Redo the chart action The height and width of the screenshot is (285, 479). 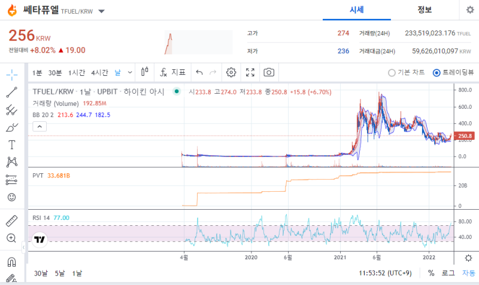pyautogui.click(x=213, y=72)
